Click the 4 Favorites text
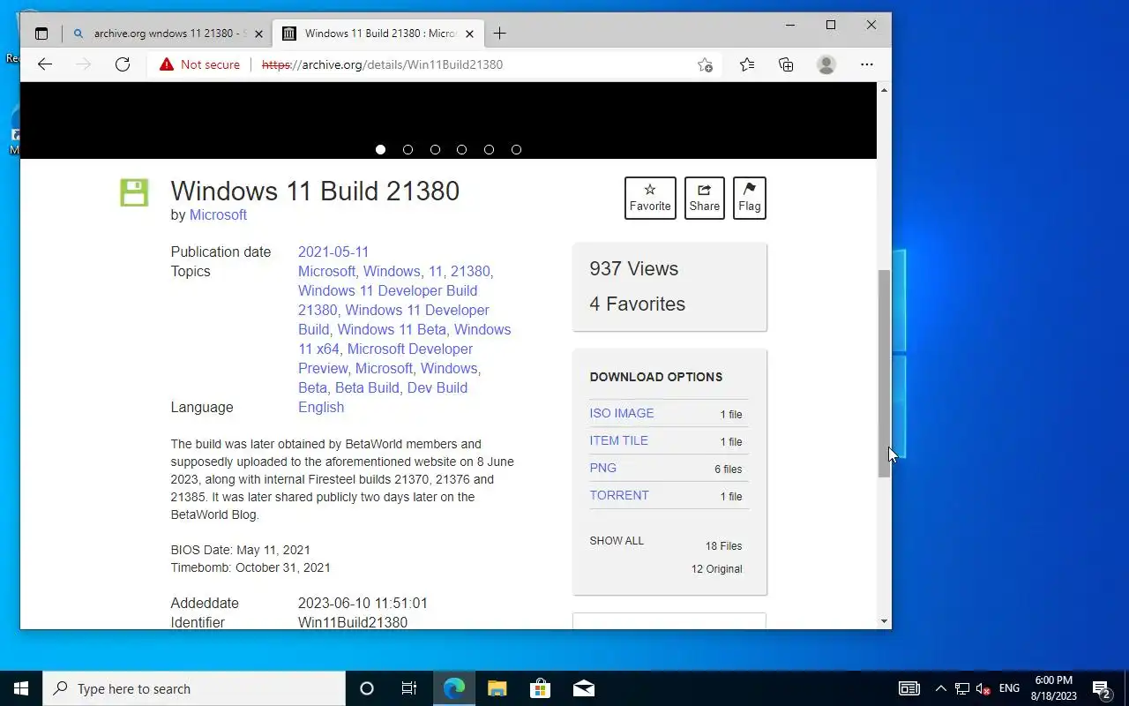 (x=638, y=304)
